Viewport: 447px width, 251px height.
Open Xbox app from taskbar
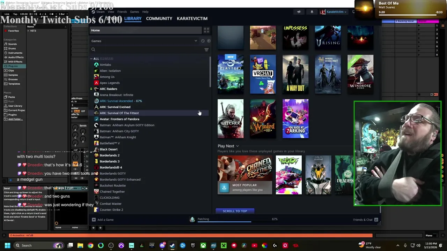coord(203,245)
